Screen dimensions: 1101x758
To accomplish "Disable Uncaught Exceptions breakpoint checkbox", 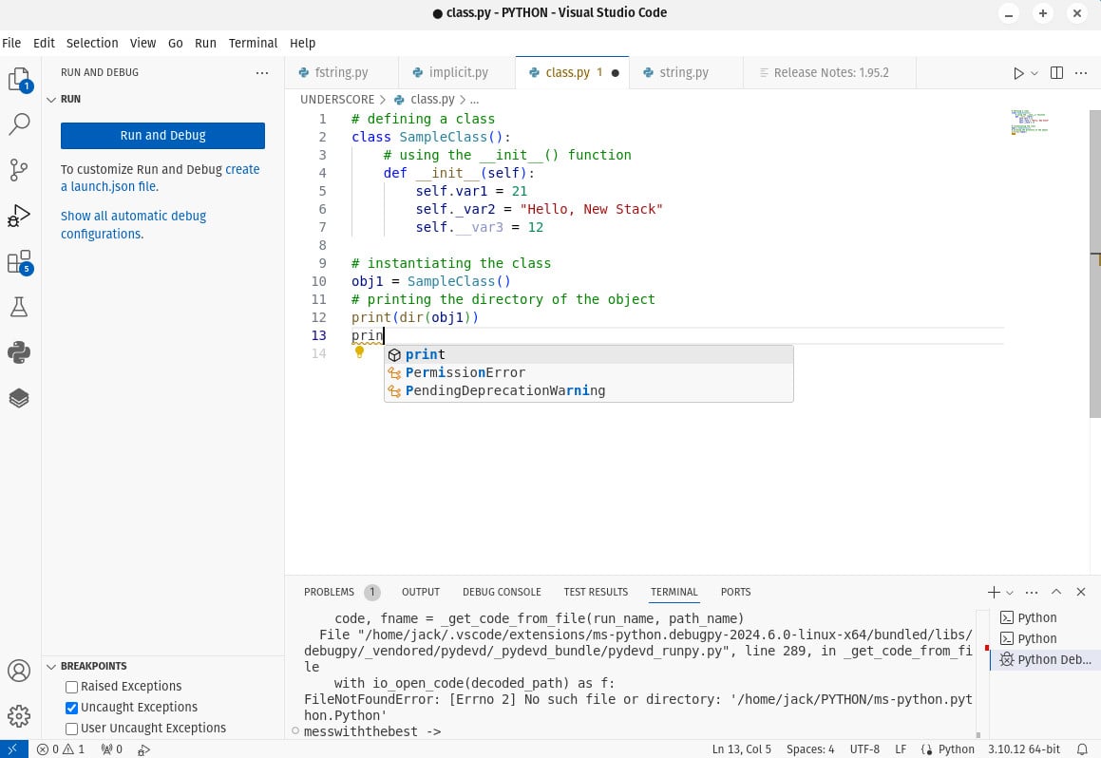I will (71, 708).
